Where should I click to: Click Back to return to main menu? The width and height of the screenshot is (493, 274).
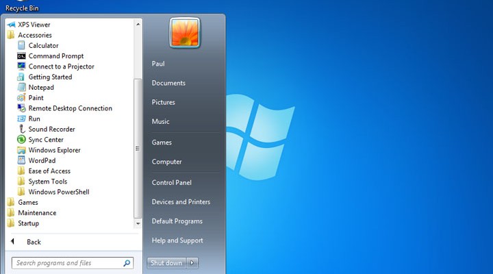pyautogui.click(x=33, y=242)
